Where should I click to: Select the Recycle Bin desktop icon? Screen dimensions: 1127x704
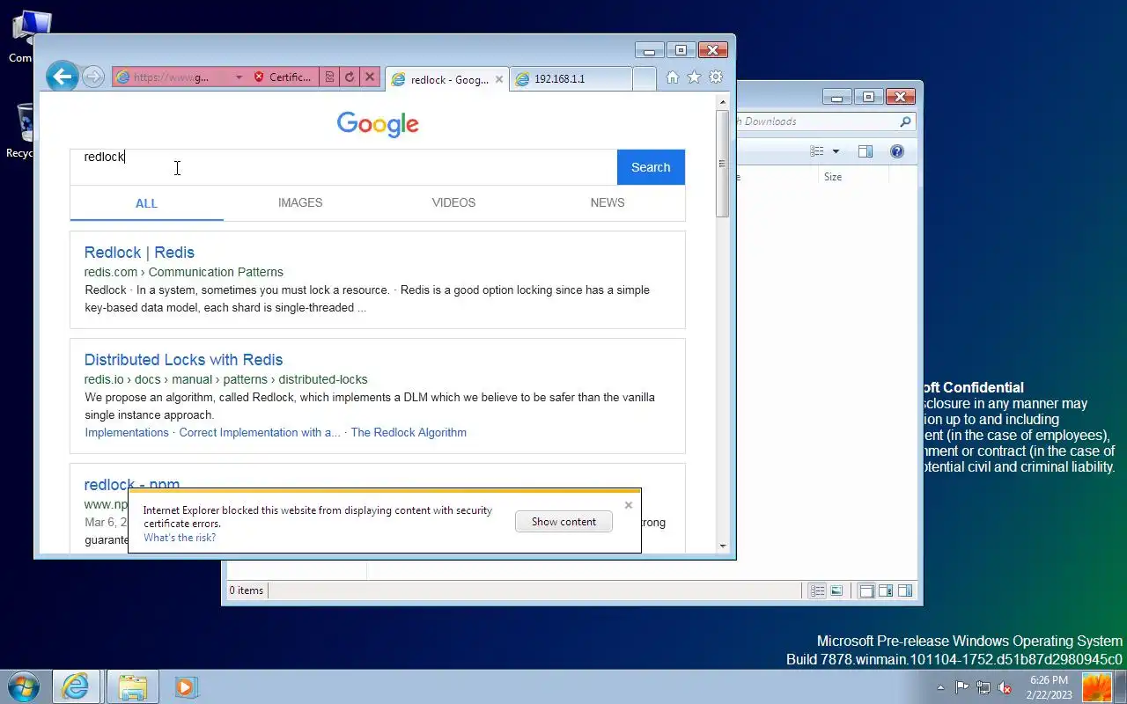click(21, 132)
